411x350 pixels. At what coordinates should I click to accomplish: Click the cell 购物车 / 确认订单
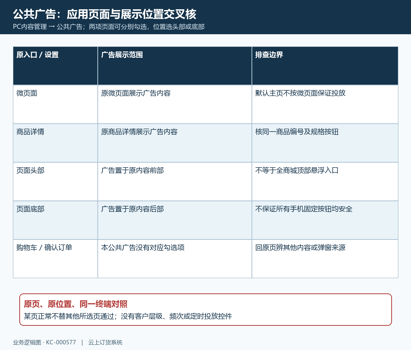point(55,259)
